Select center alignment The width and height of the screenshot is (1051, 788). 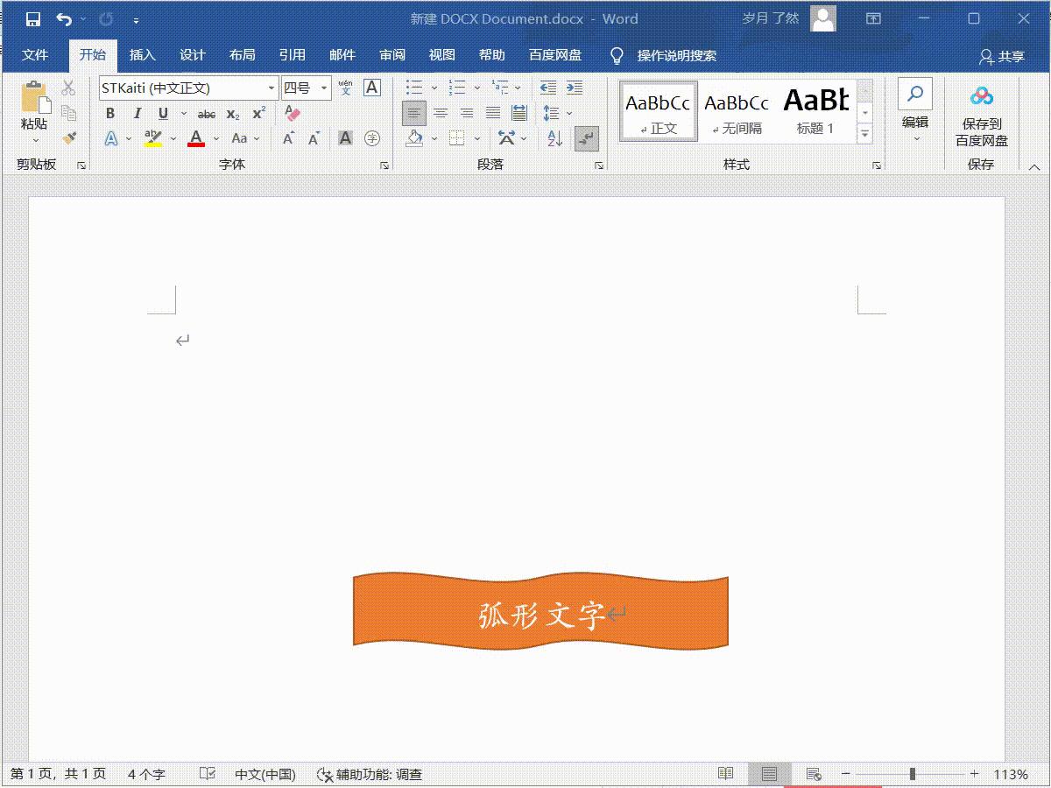(440, 113)
